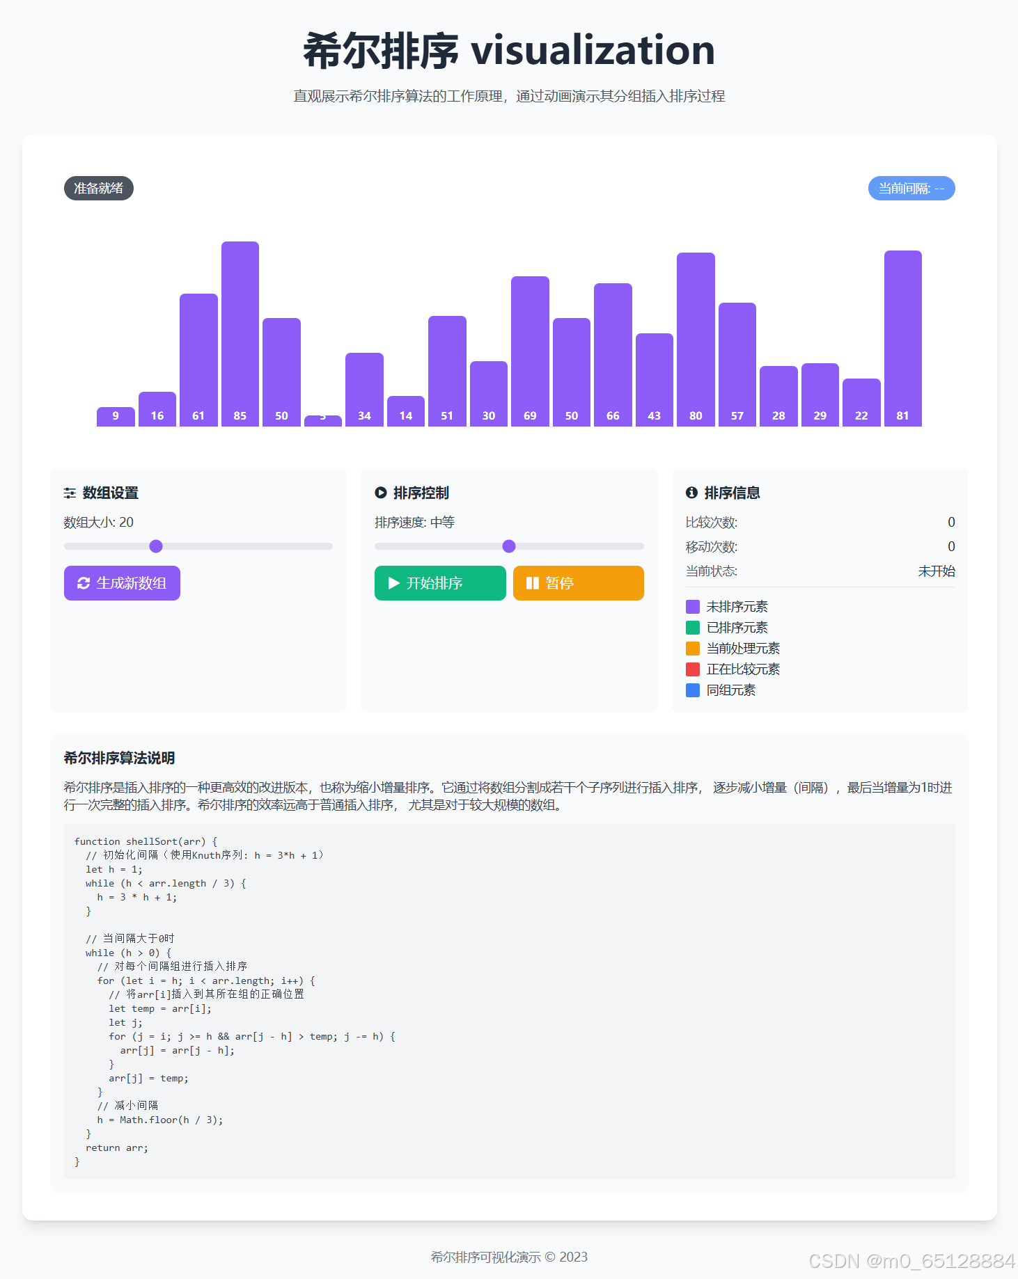
Task: Select the bar labeled 14
Action: click(406, 411)
